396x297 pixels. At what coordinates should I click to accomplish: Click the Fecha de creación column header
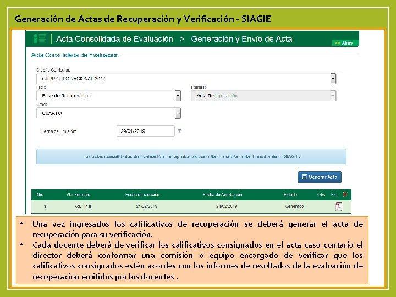[142, 195]
